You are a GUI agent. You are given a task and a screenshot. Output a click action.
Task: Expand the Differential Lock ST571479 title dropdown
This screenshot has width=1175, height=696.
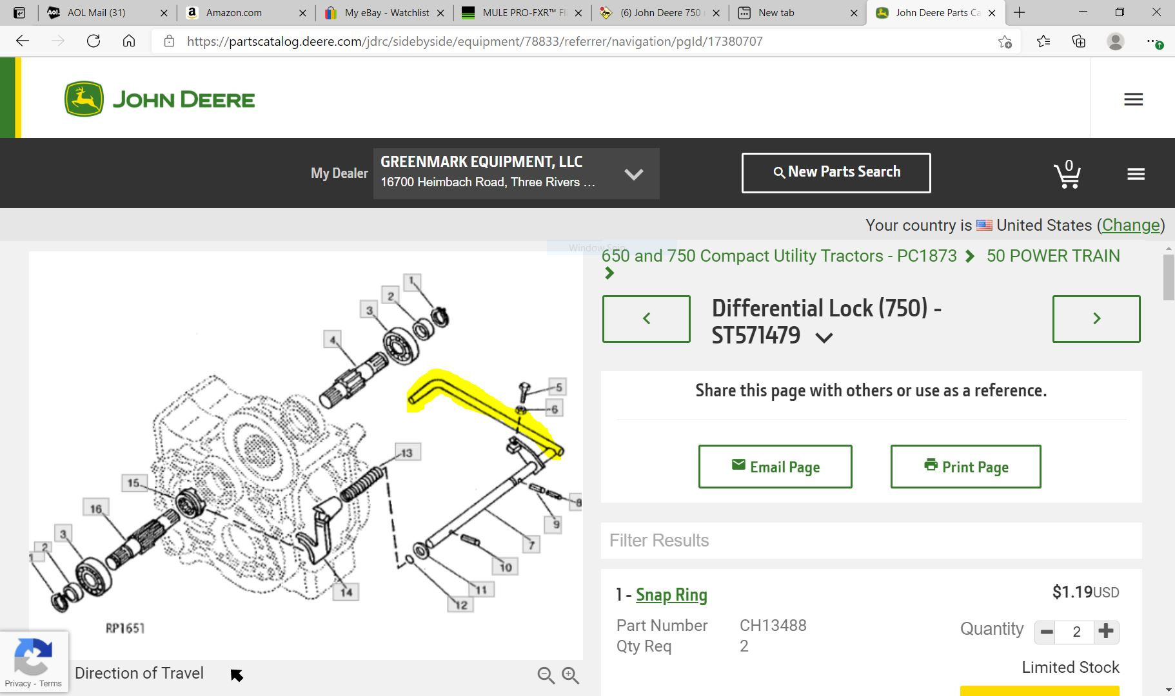coord(824,336)
